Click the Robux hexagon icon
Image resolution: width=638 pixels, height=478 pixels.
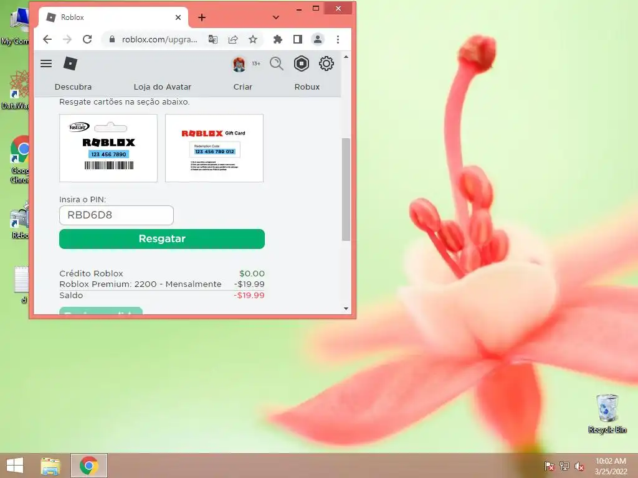302,64
